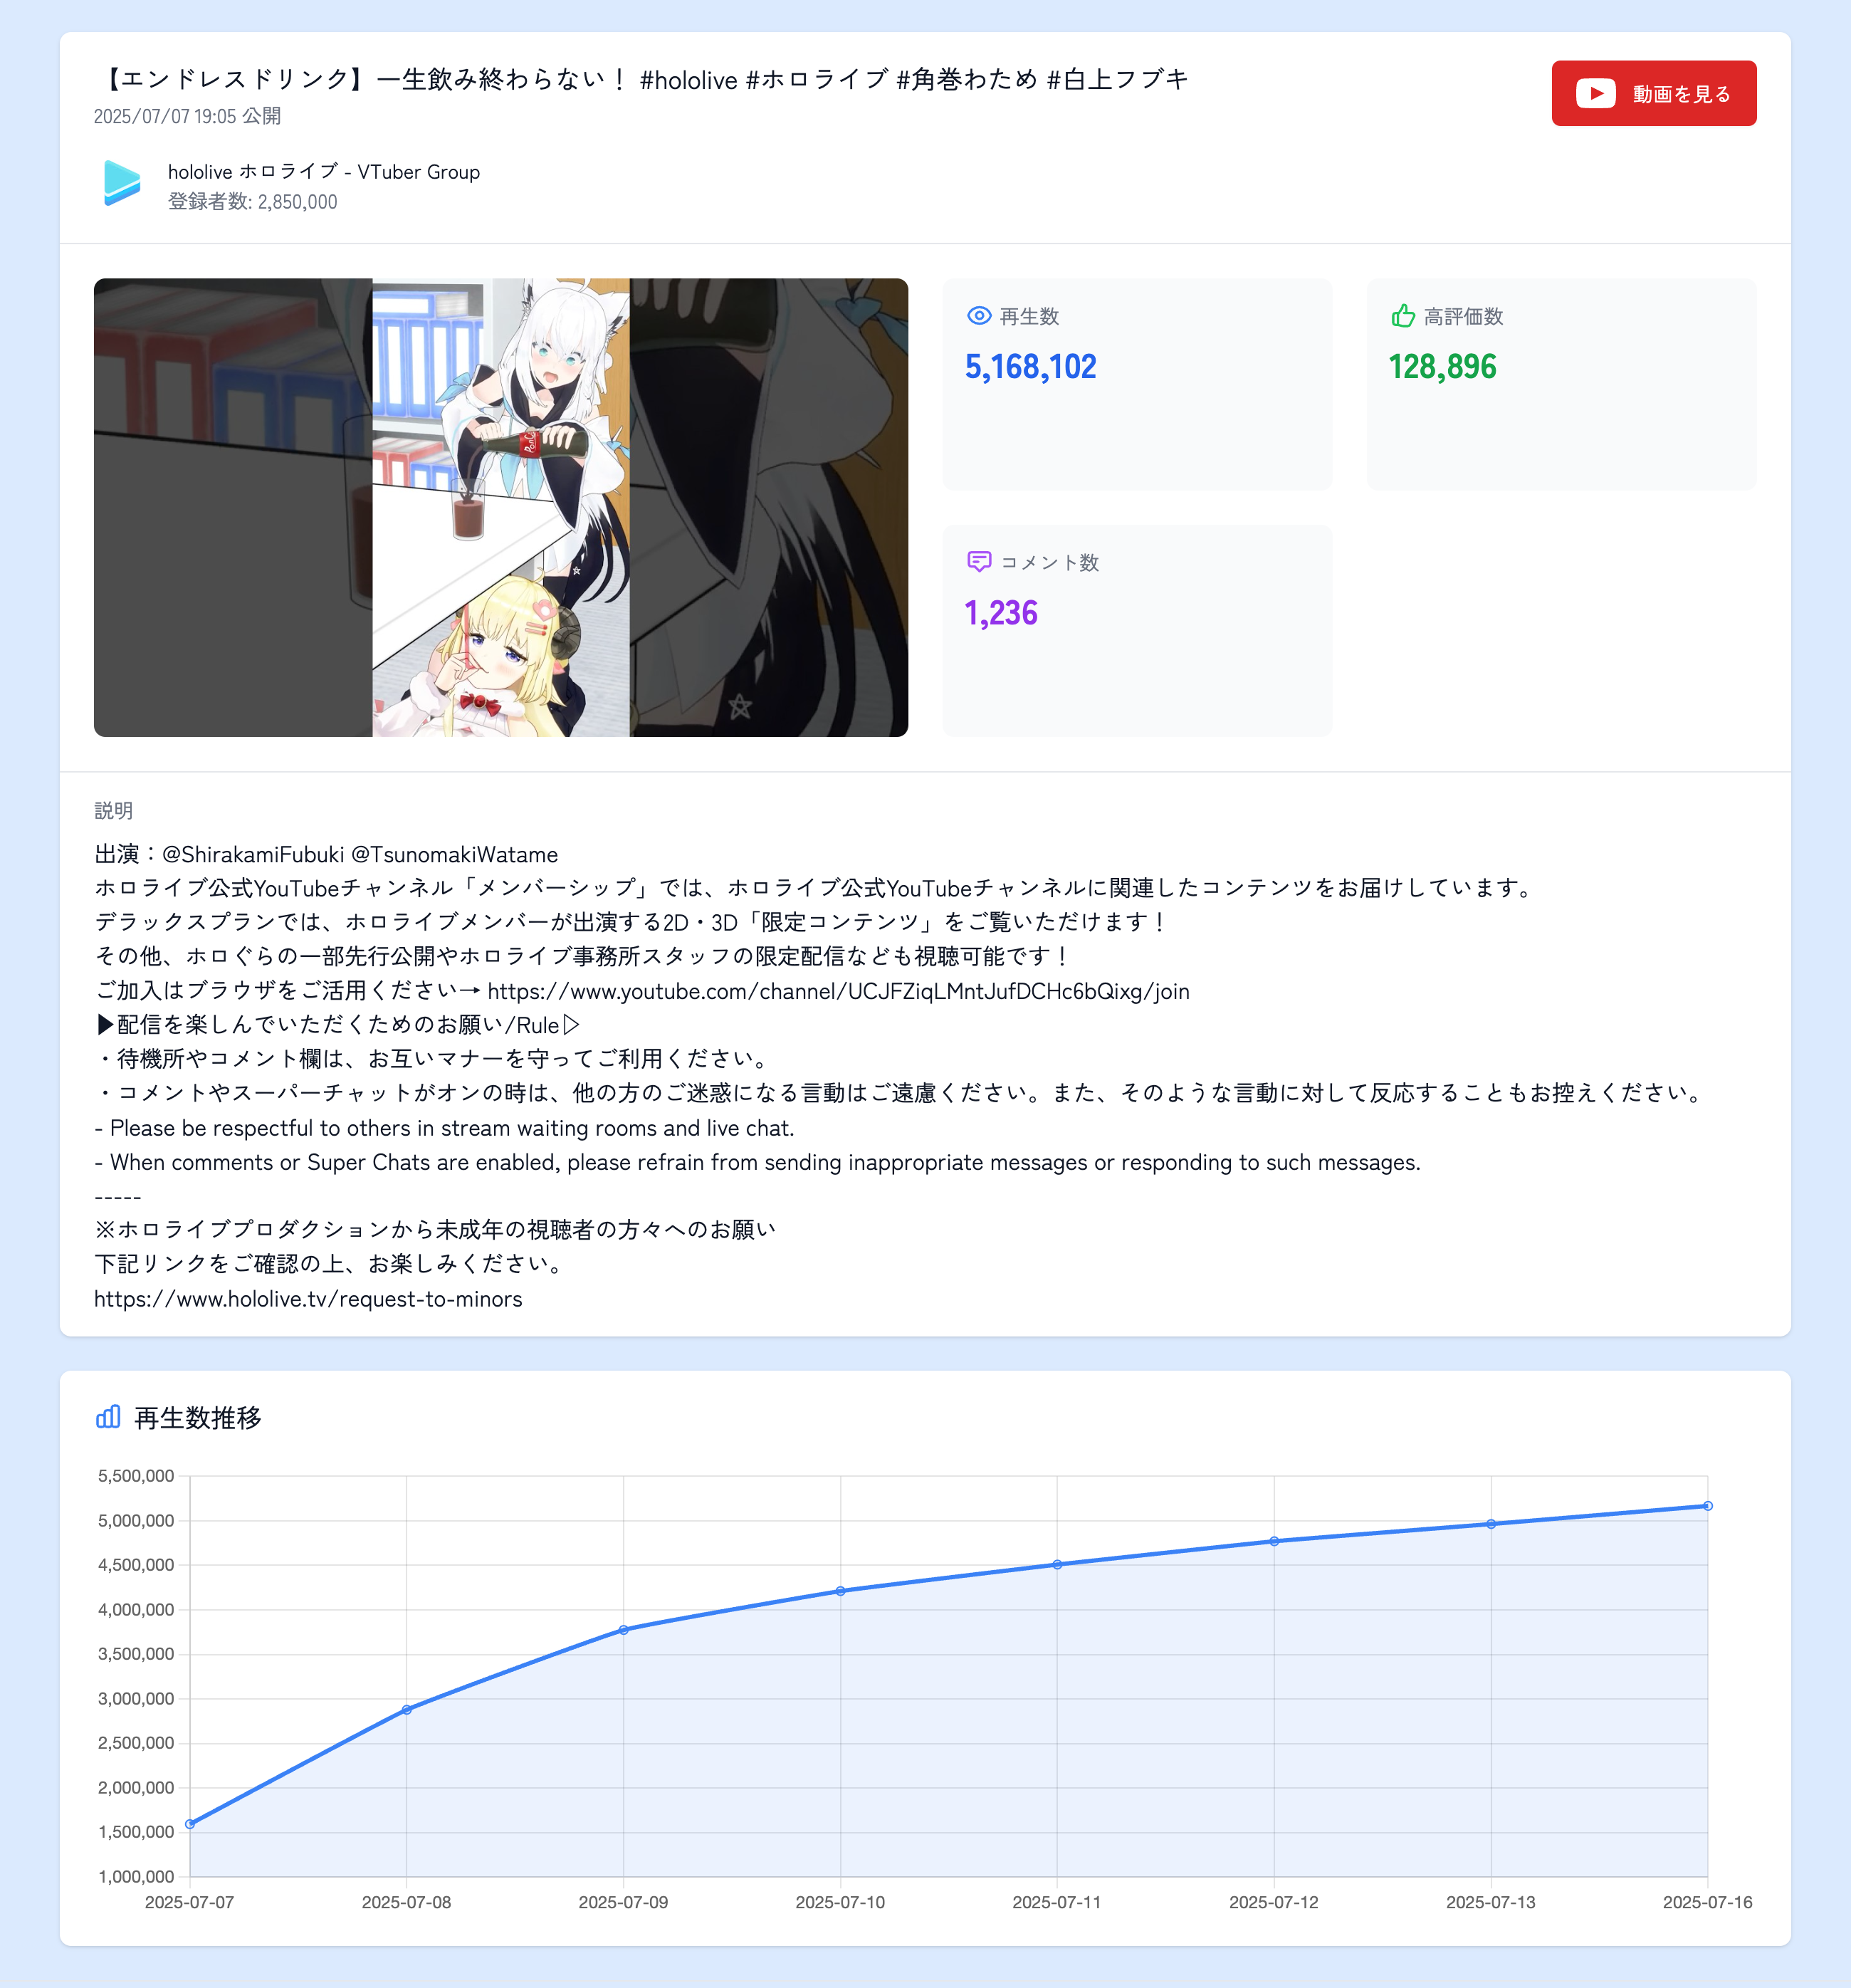Select the comment count 1,236
Screen dimensions: 1851x1988
[1001, 613]
